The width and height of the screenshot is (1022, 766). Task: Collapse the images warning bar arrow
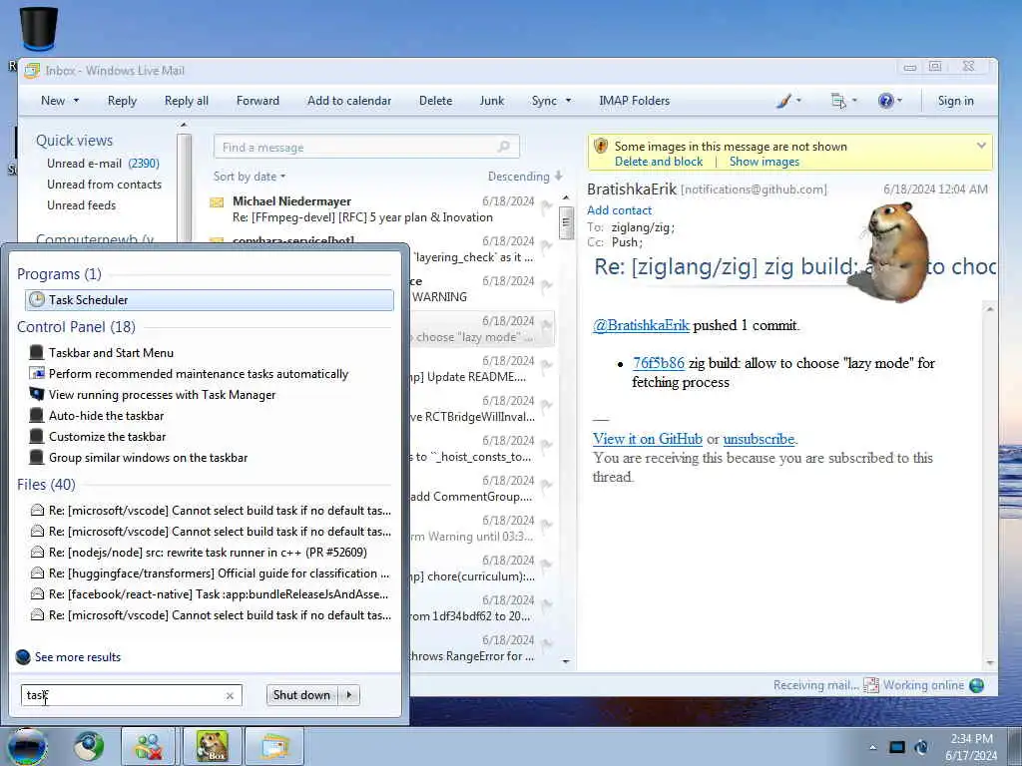point(981,146)
